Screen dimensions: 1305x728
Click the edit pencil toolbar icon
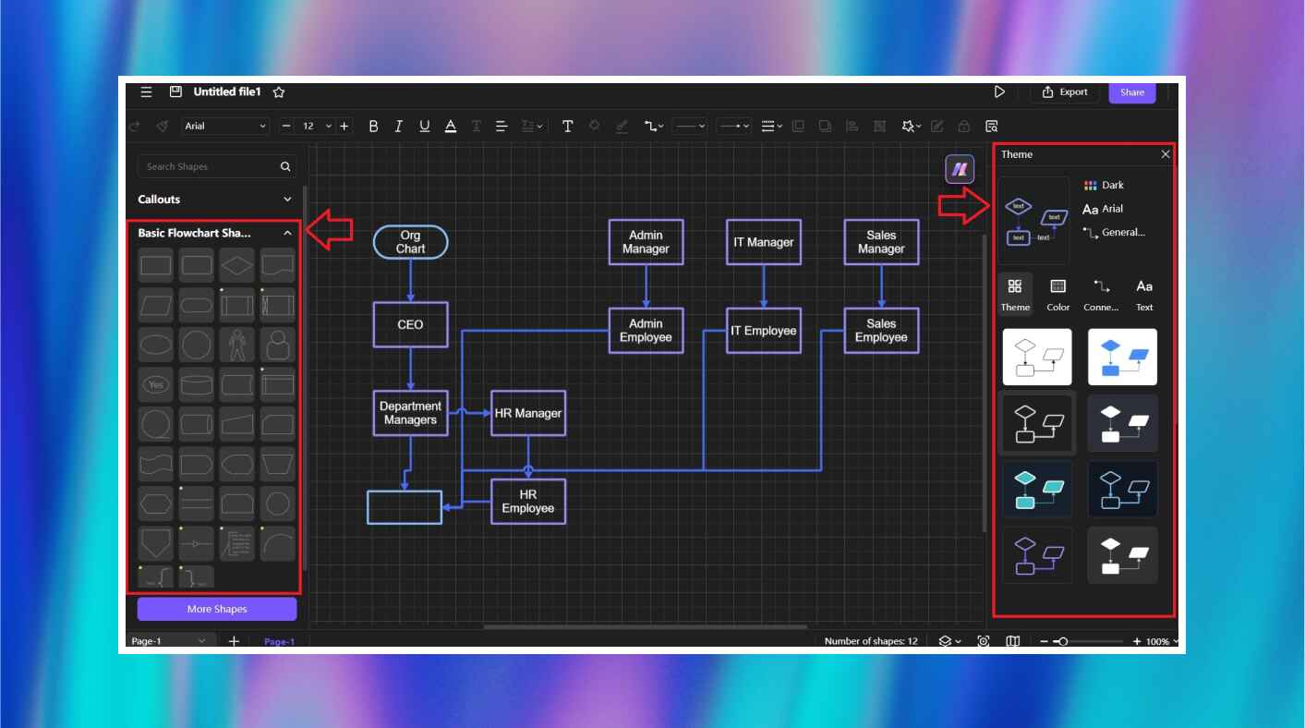(x=937, y=126)
